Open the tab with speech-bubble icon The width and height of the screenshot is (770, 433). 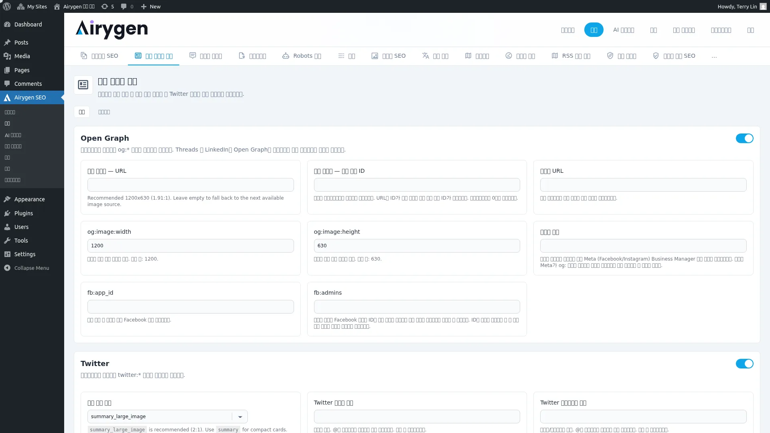[x=206, y=56]
